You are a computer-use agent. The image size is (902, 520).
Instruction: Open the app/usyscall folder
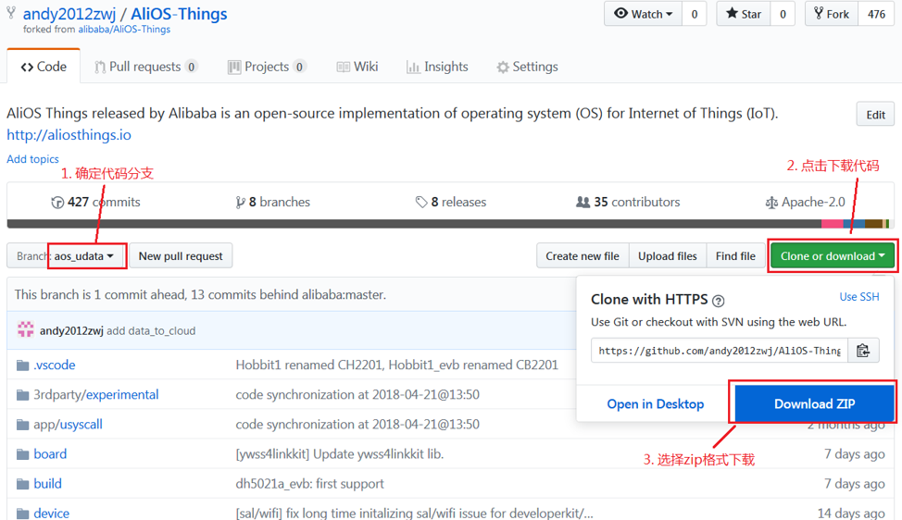tap(68, 425)
